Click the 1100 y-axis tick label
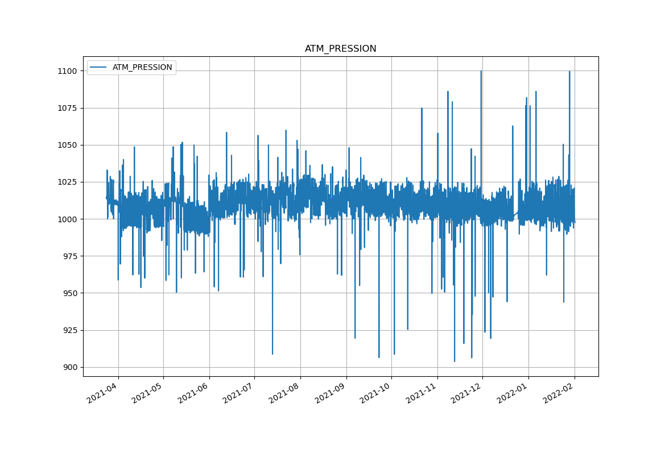This screenshot has width=665, height=470. tap(68, 71)
